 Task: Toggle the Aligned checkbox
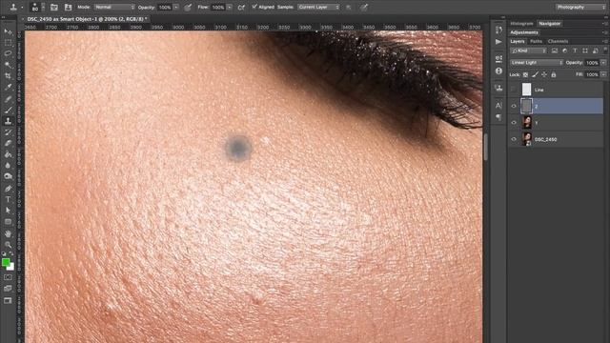click(x=254, y=7)
